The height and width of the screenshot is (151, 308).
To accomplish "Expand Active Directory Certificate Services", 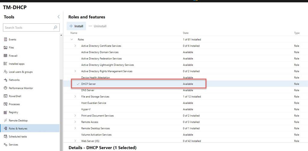I will [75, 46].
